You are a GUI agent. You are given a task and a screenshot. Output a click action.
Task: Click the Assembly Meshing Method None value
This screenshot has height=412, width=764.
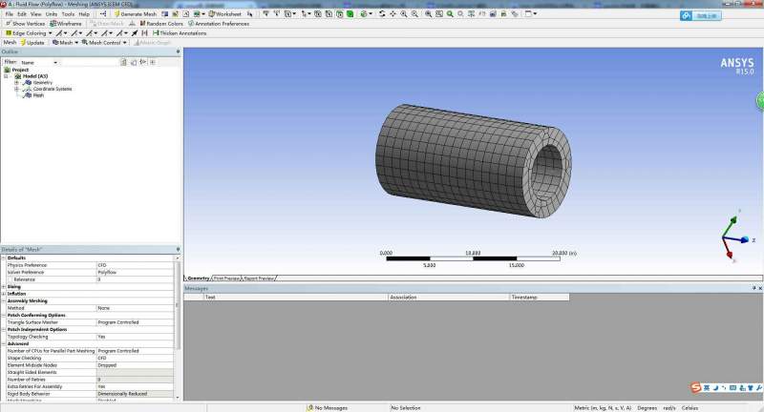coord(135,308)
